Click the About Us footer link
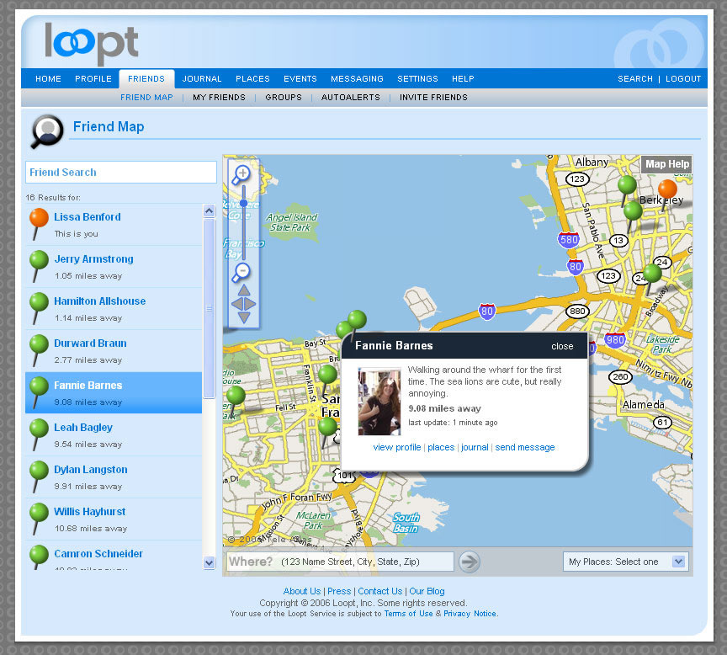The height and width of the screenshot is (655, 727). pyautogui.click(x=302, y=591)
